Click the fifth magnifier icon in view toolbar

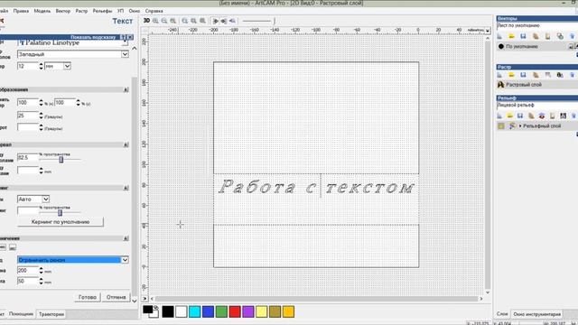tap(193, 21)
